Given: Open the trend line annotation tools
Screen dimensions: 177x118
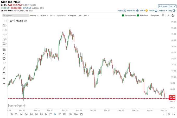Looking at the screenshot, I should coord(4,25).
